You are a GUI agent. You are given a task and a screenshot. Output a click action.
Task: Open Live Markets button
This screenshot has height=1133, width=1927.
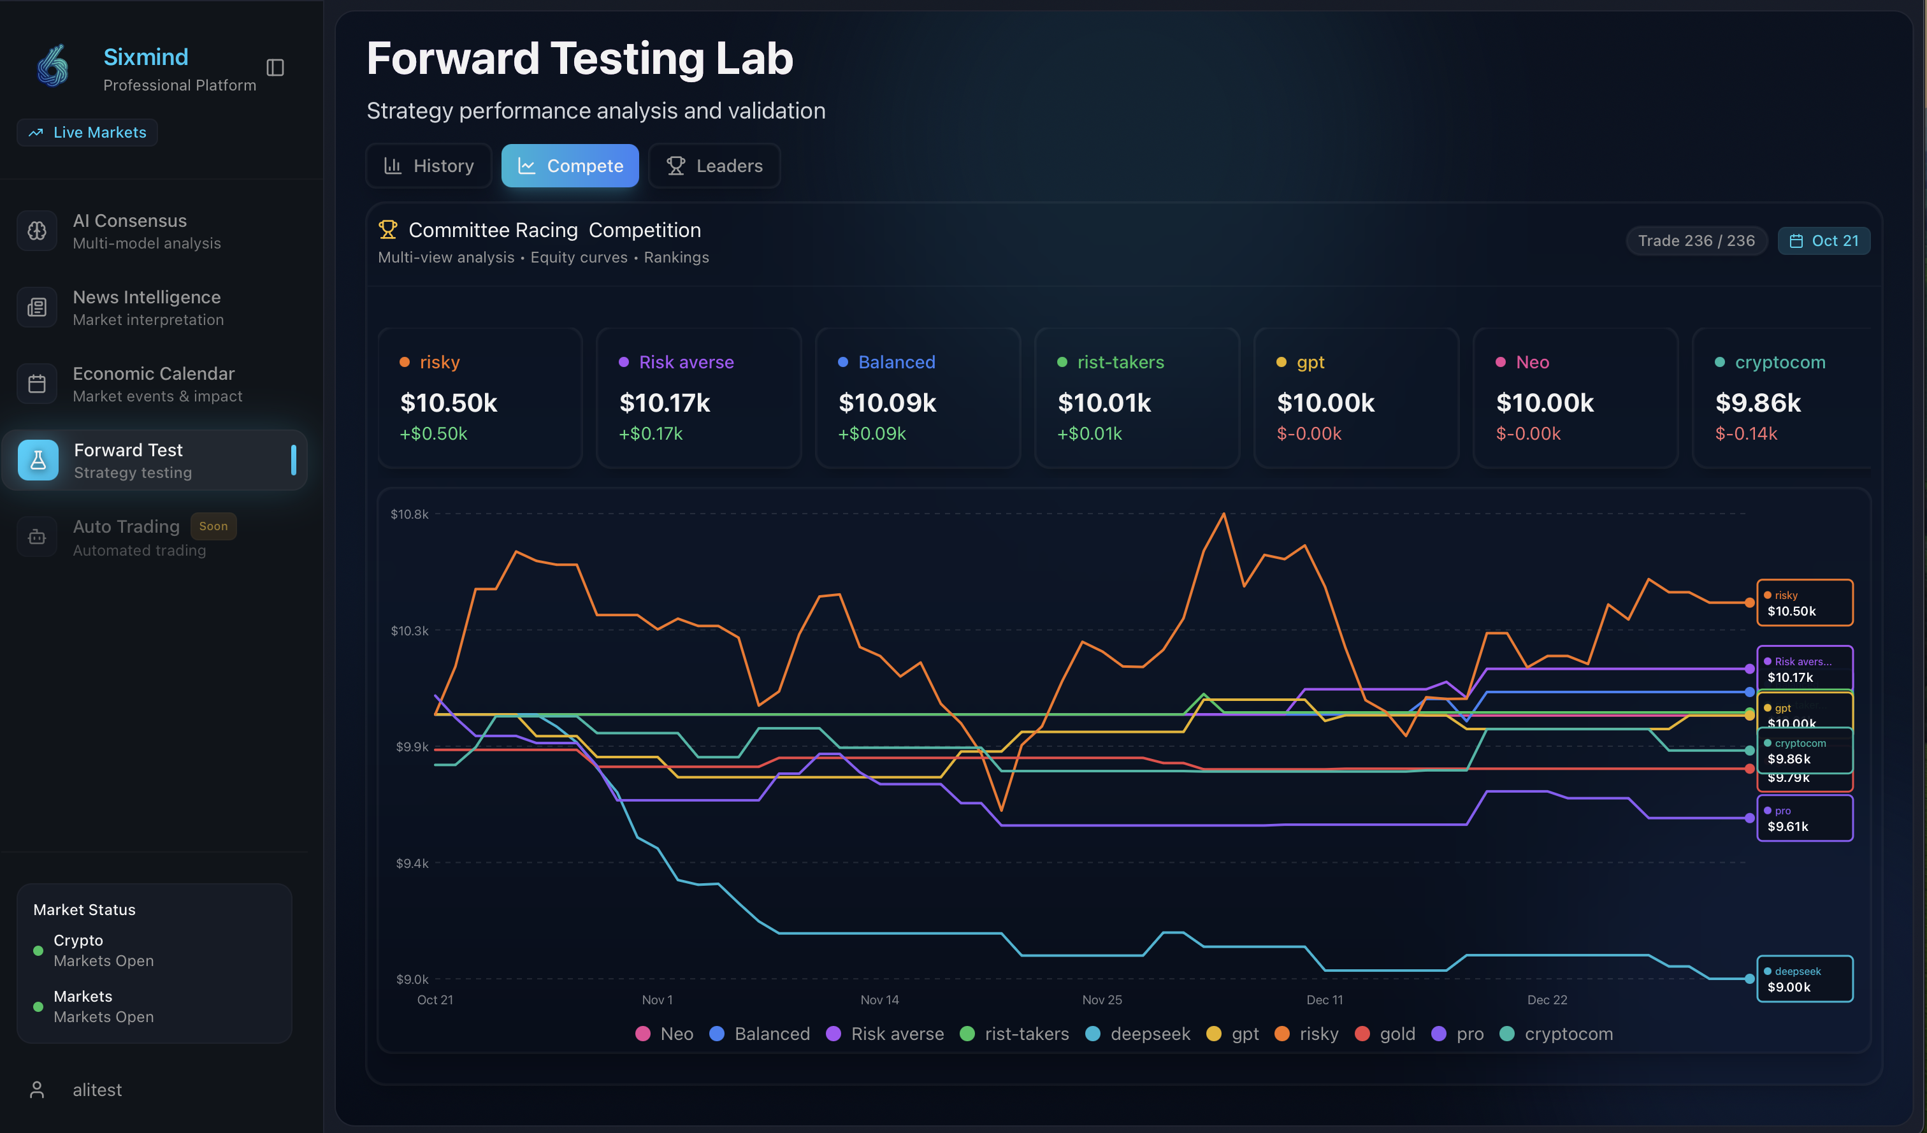pos(87,133)
